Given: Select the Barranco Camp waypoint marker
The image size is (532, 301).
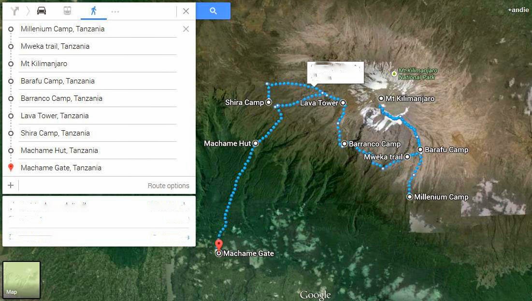Looking at the screenshot, I should (344, 143).
